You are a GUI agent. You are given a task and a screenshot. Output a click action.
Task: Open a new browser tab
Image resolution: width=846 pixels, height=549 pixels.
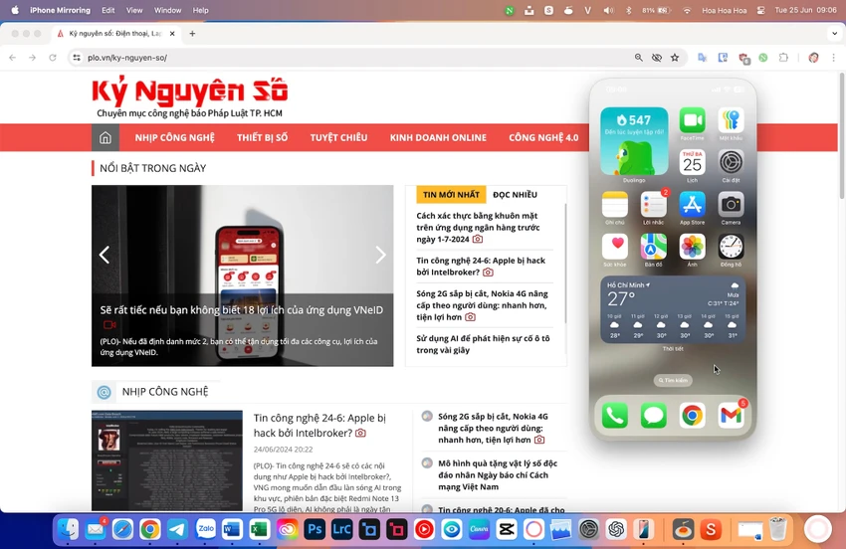(x=192, y=34)
